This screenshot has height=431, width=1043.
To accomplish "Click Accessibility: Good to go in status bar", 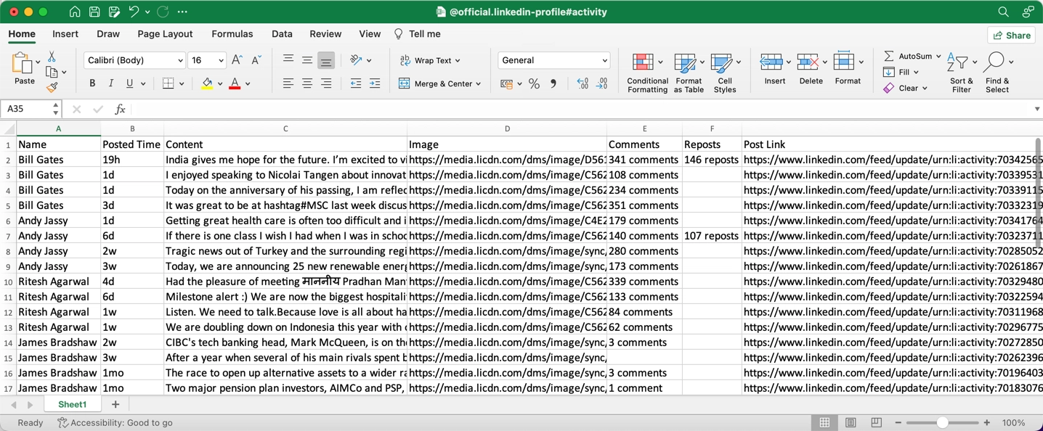I will [115, 422].
